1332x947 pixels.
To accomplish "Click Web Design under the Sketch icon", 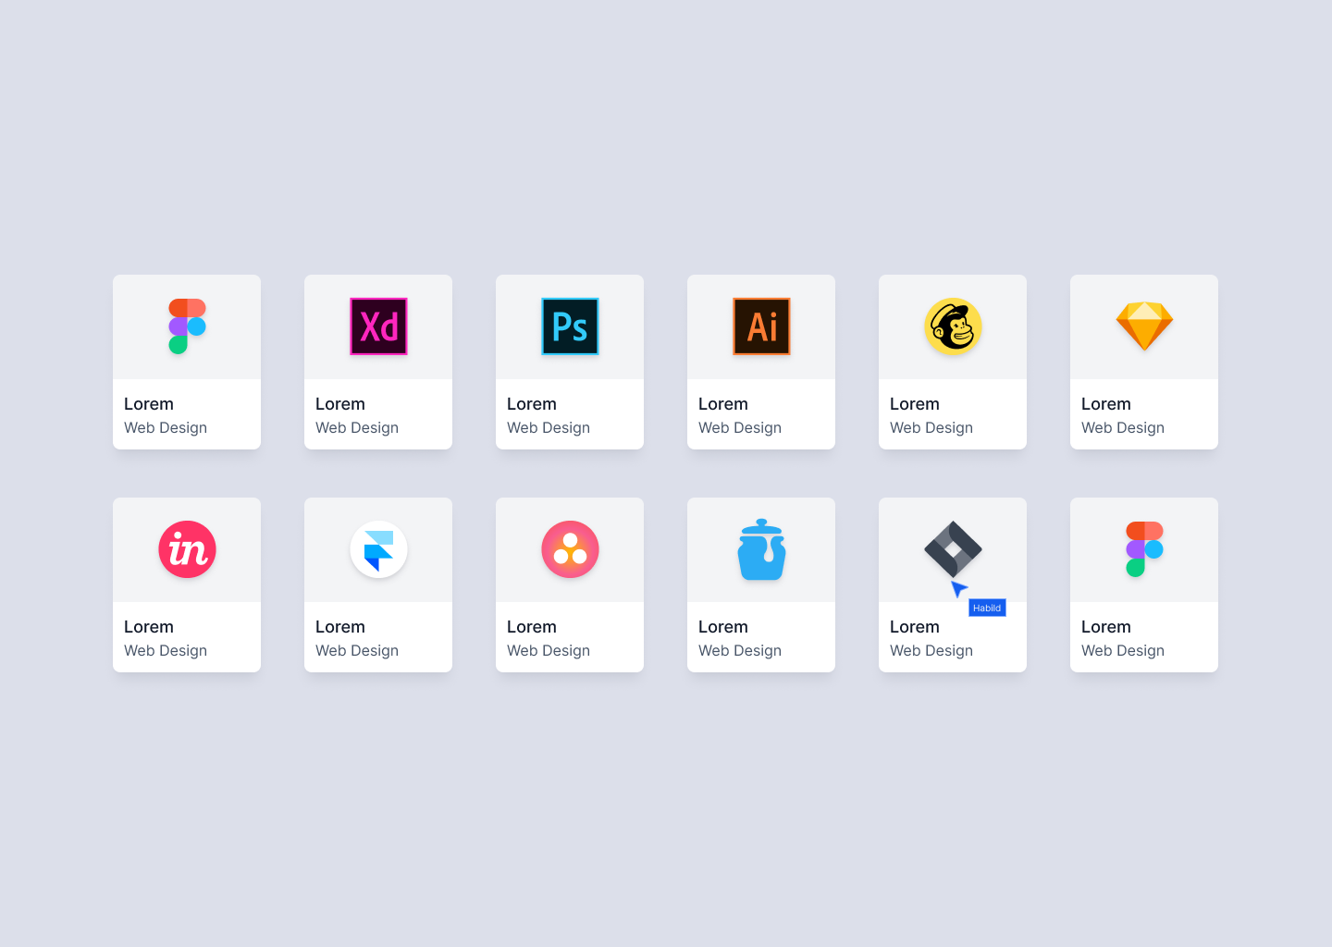I will 1122,427.
